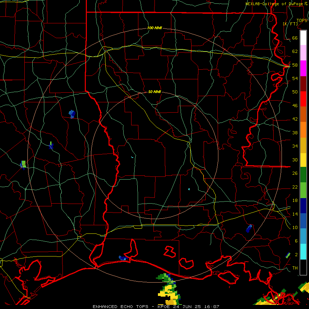This screenshot has width=309, height=309.
Task: Click the legend value "10"
Action: pos(295,228)
